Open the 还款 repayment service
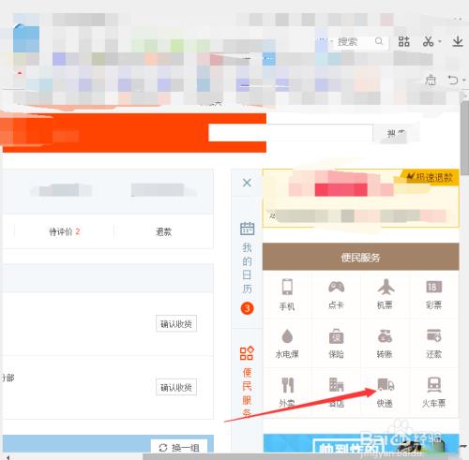469x460 pixels. coord(434,344)
